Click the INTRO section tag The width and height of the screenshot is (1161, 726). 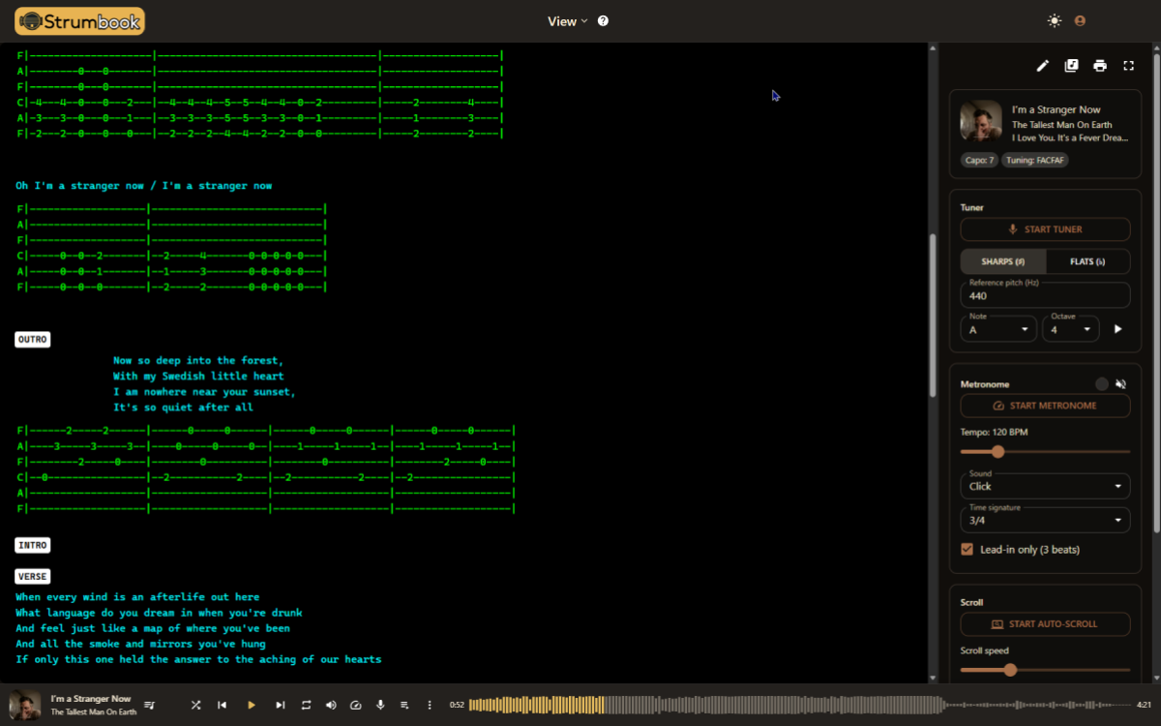point(33,545)
